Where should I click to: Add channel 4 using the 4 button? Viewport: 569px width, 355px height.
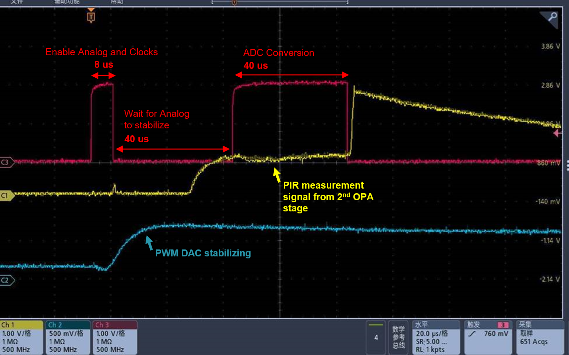[376, 337]
